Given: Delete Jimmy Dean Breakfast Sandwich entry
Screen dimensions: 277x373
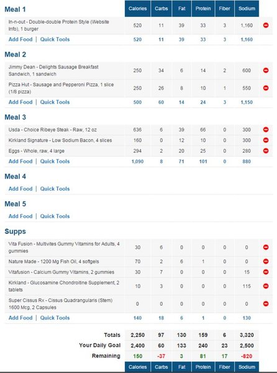Looking at the screenshot, I should [x=266, y=70].
